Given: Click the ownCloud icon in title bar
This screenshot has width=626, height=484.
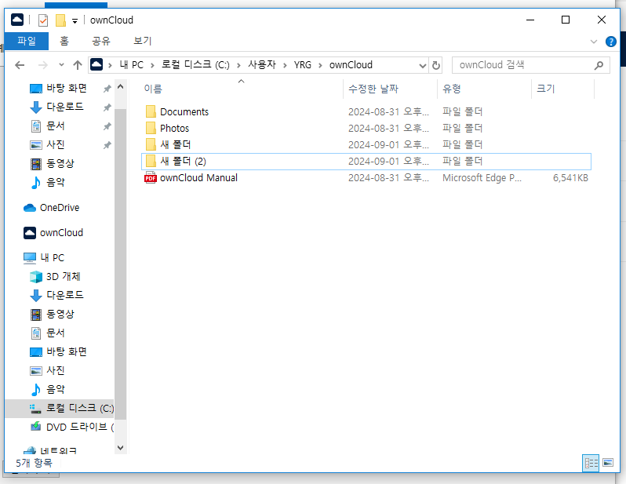Looking at the screenshot, I should tap(17, 20).
